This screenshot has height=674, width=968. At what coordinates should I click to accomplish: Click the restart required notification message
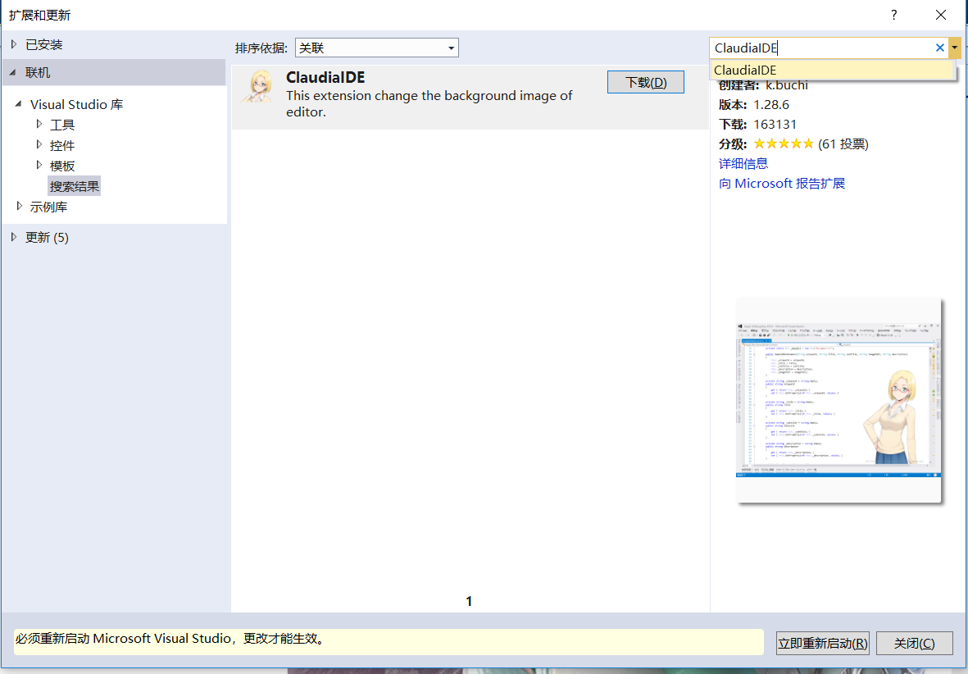[x=389, y=642]
